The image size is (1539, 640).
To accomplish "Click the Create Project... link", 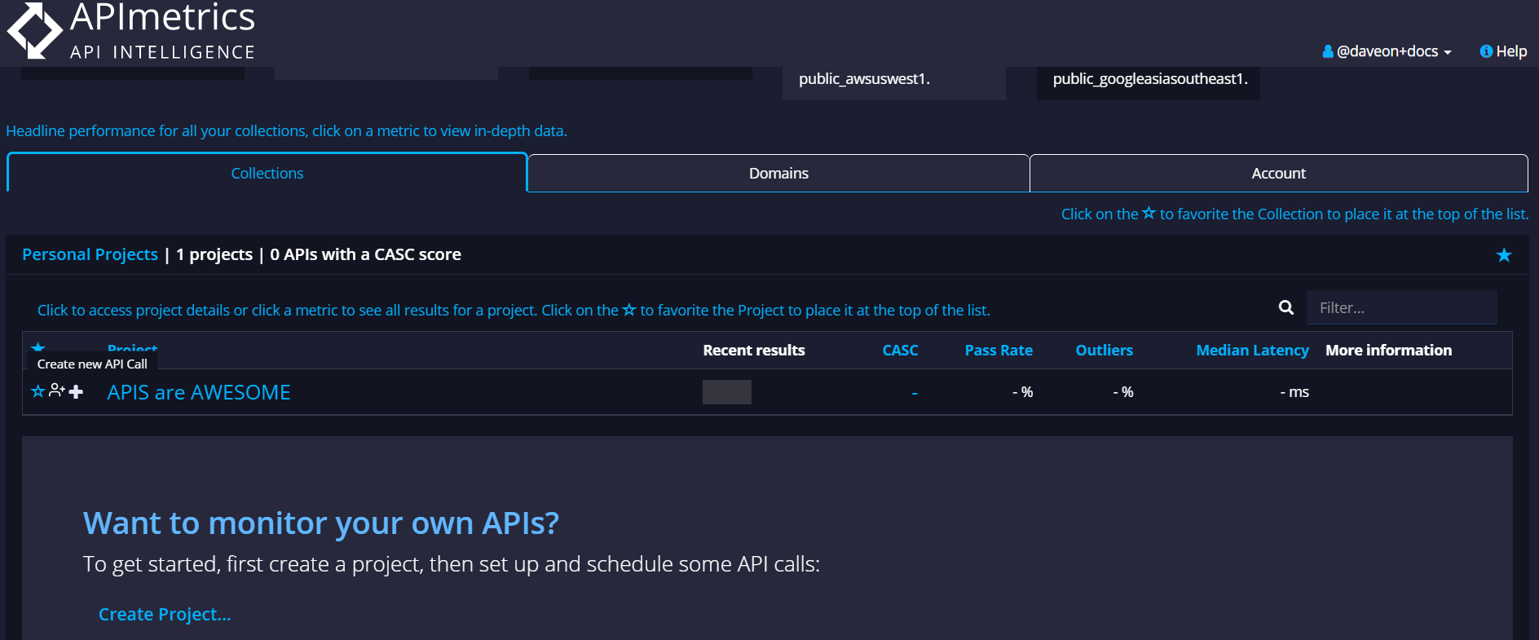I will [165, 614].
